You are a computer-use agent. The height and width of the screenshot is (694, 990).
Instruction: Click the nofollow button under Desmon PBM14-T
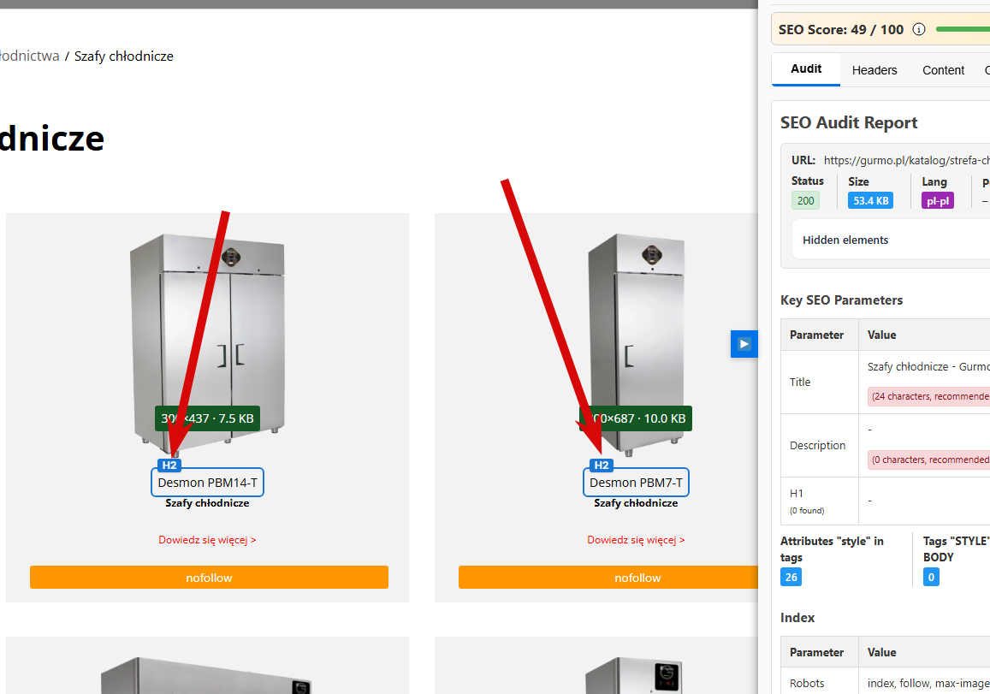tap(209, 577)
